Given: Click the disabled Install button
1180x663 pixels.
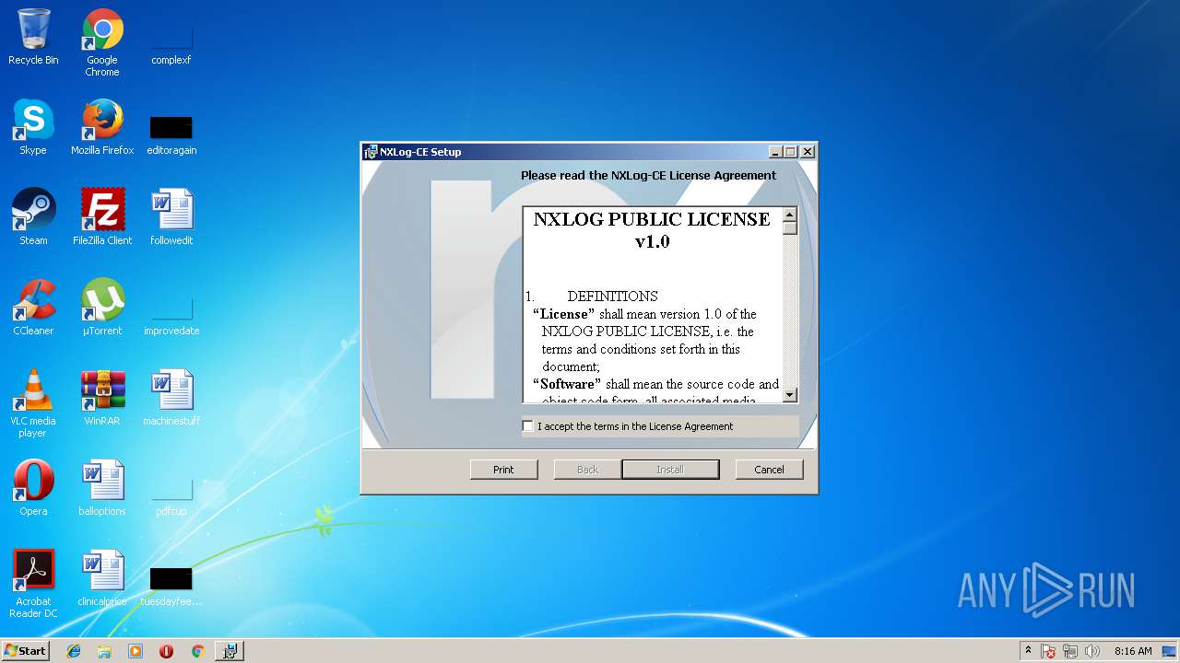Looking at the screenshot, I should pos(670,470).
